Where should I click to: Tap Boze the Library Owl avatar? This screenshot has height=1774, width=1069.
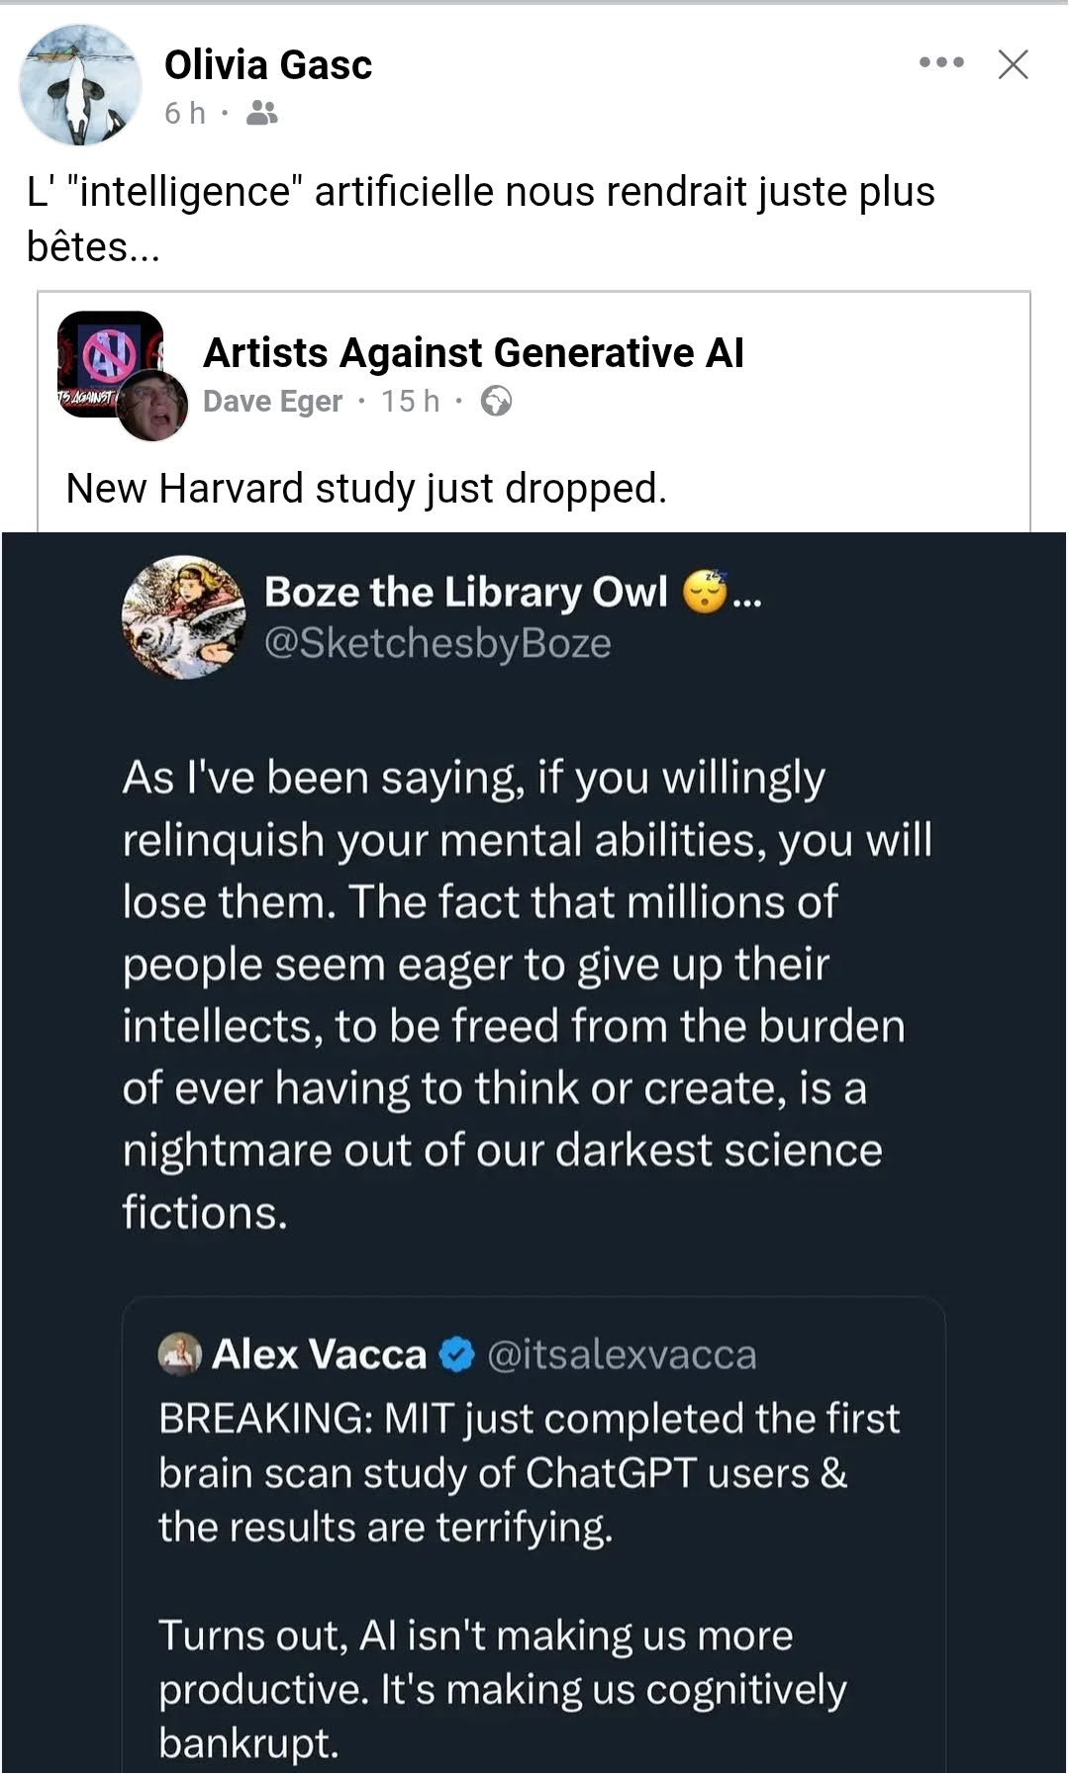click(x=183, y=617)
